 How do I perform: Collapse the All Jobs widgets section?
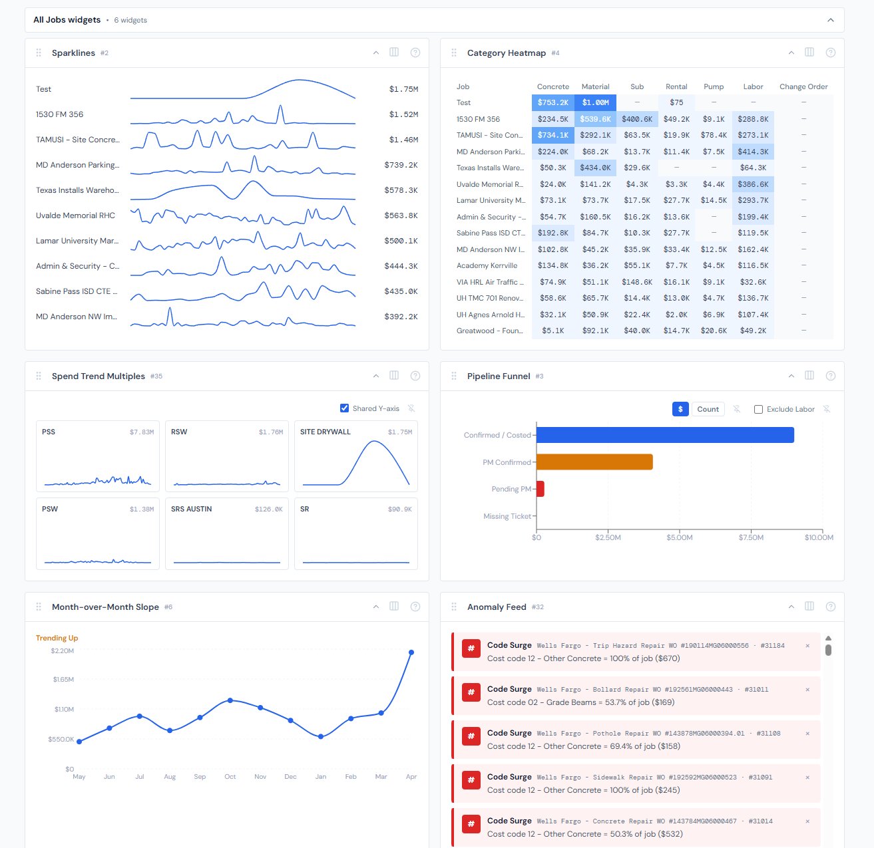tap(831, 19)
